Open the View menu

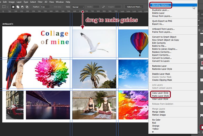point(51,2)
